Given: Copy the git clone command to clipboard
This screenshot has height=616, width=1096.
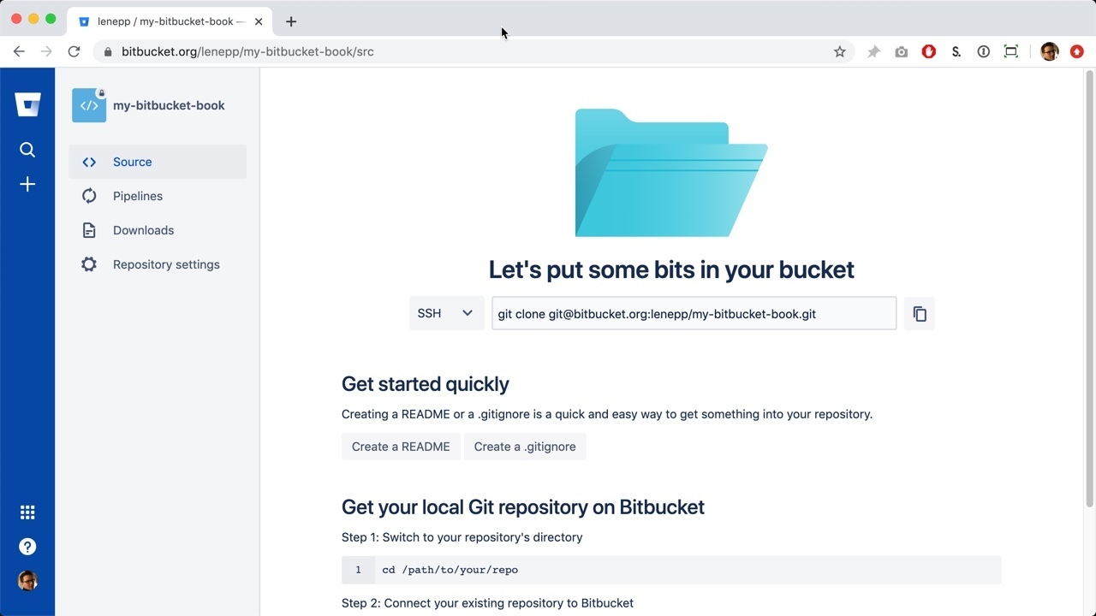Looking at the screenshot, I should click(920, 314).
